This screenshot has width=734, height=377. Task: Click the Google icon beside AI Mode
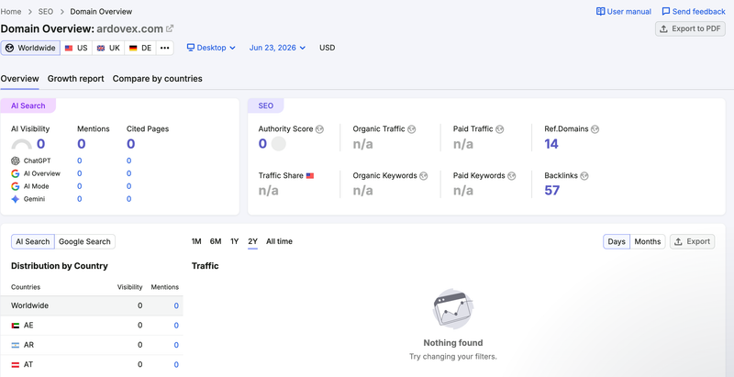point(16,186)
